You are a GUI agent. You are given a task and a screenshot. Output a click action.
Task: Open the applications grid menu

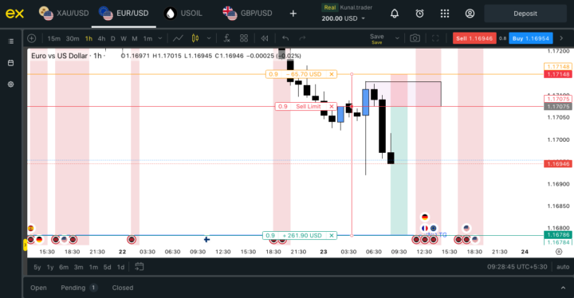click(445, 14)
